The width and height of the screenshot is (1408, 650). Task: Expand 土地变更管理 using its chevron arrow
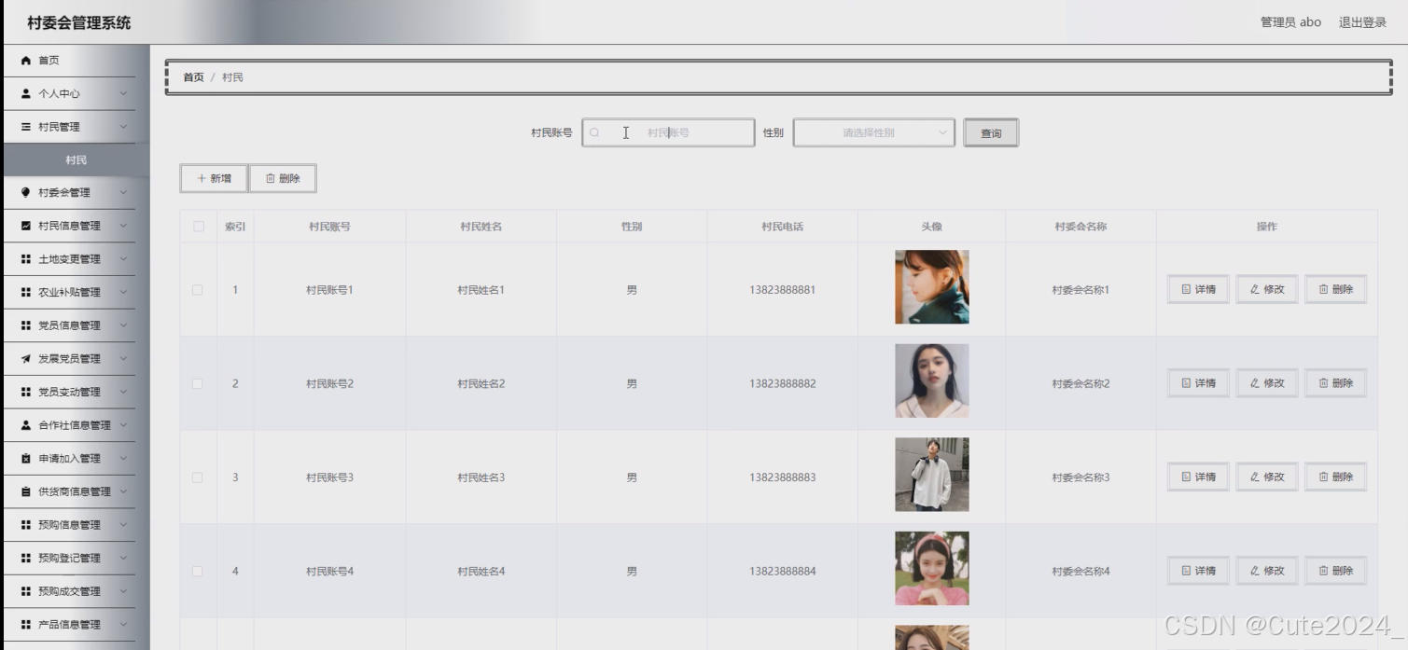pyautogui.click(x=123, y=259)
